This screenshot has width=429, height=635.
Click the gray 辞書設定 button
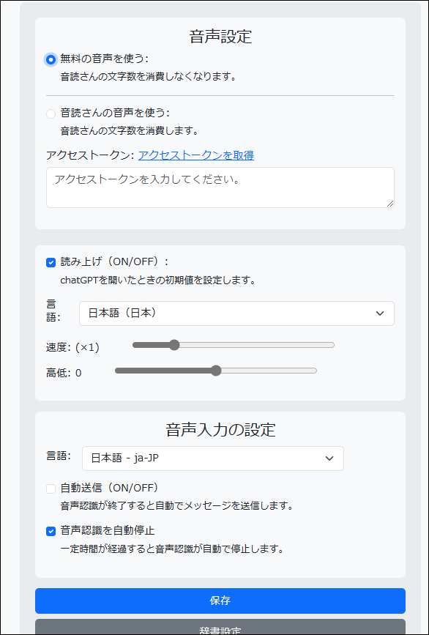[220, 627]
